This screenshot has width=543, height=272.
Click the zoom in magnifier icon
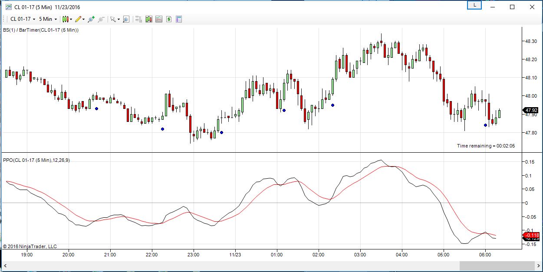point(91,19)
